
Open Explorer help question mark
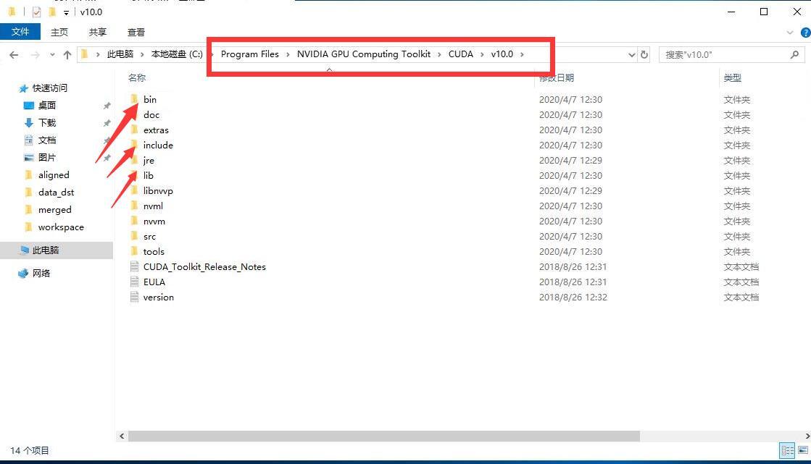tap(805, 33)
